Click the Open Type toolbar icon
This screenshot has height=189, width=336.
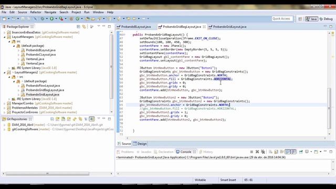(x=87, y=19)
